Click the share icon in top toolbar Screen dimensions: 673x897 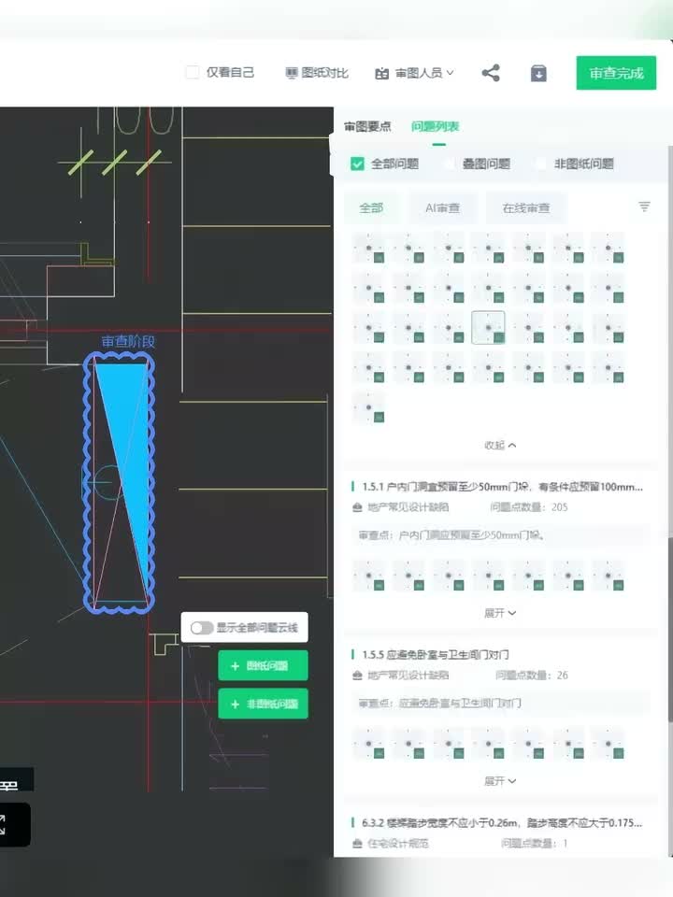pos(491,73)
